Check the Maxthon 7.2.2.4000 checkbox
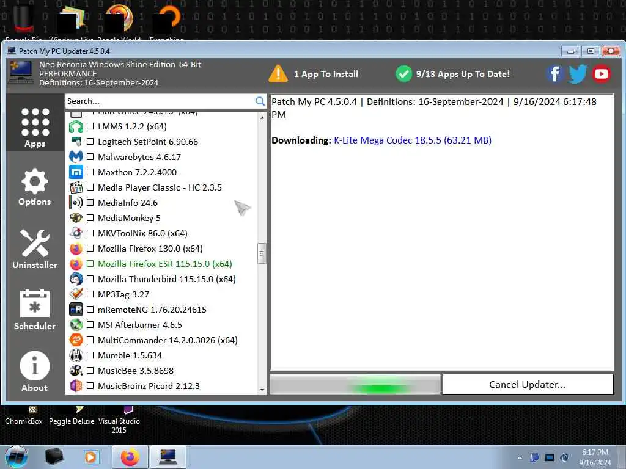Screen dimensions: 626x469 [90, 172]
